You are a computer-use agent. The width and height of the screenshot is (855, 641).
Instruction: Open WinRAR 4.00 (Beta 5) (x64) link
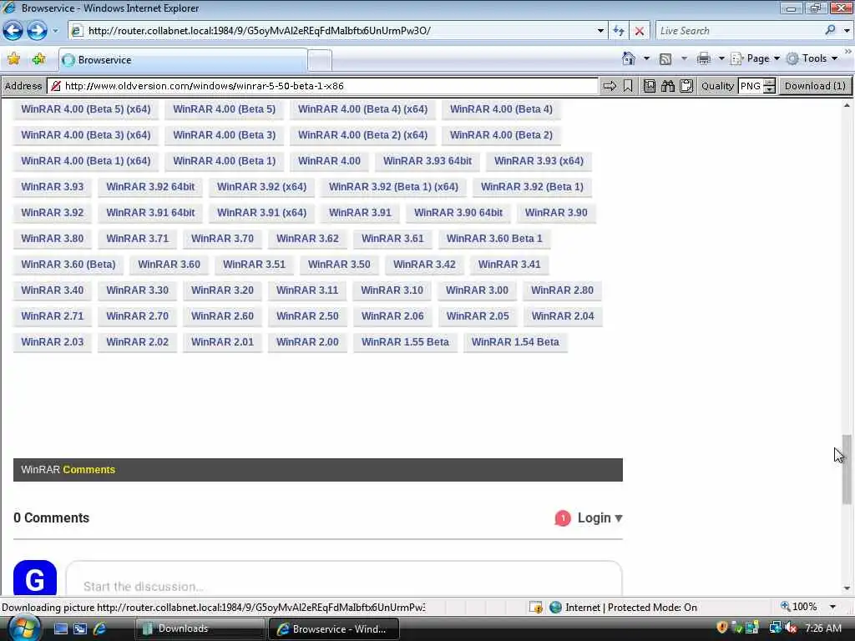coord(86,109)
